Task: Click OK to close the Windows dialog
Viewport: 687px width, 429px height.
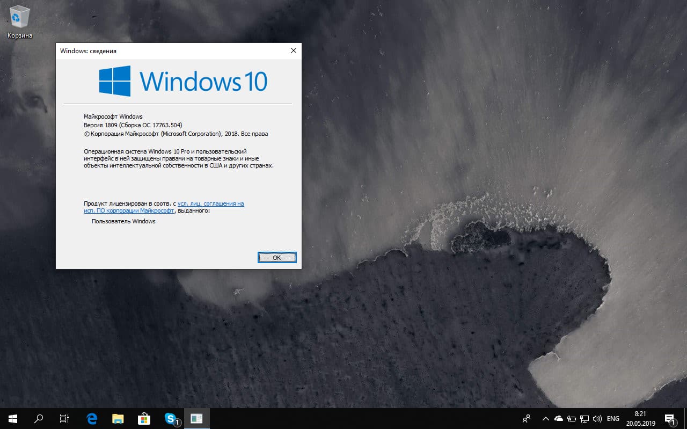Action: 277,257
